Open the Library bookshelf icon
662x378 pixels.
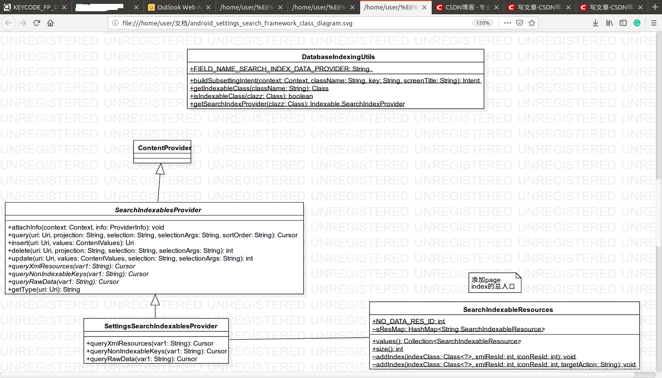(609, 23)
